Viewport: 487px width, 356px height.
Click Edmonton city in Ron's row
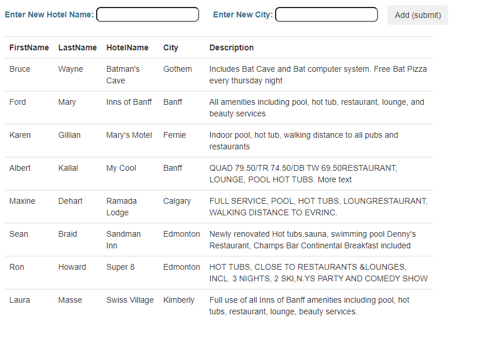(182, 267)
